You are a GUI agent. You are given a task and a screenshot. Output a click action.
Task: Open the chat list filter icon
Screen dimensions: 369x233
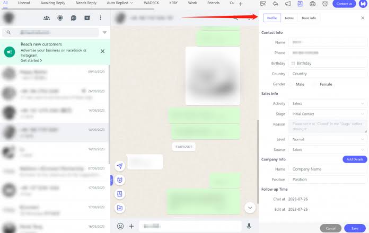(x=105, y=32)
